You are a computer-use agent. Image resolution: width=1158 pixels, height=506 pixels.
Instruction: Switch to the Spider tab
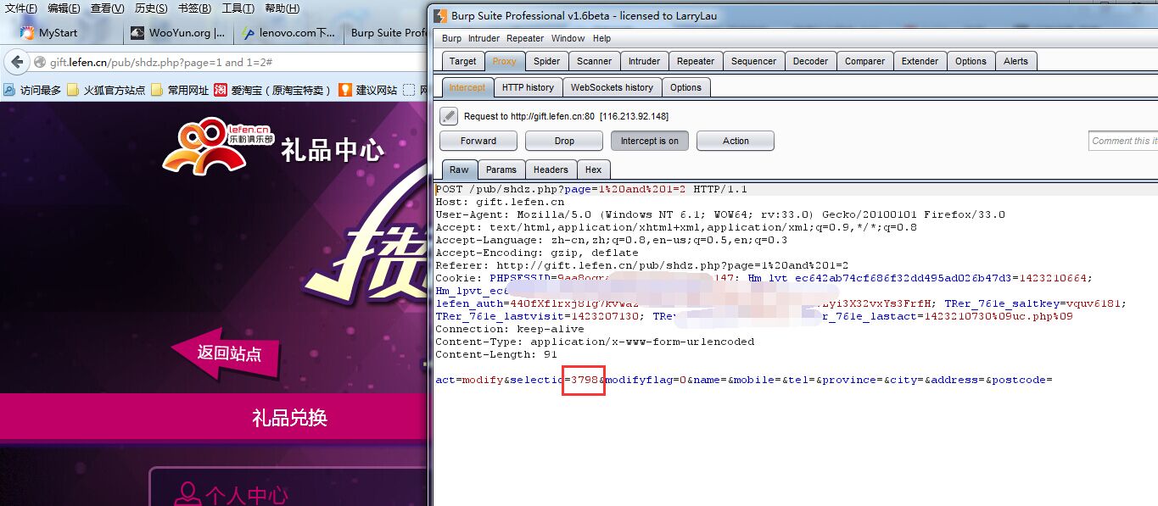[546, 61]
